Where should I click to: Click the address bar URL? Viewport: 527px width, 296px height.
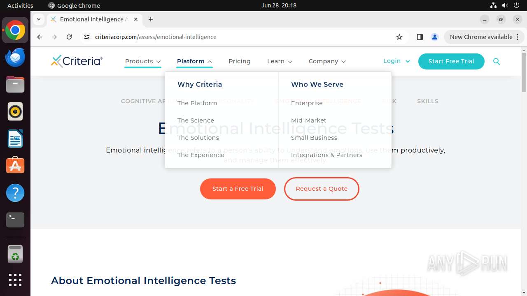tap(156, 37)
